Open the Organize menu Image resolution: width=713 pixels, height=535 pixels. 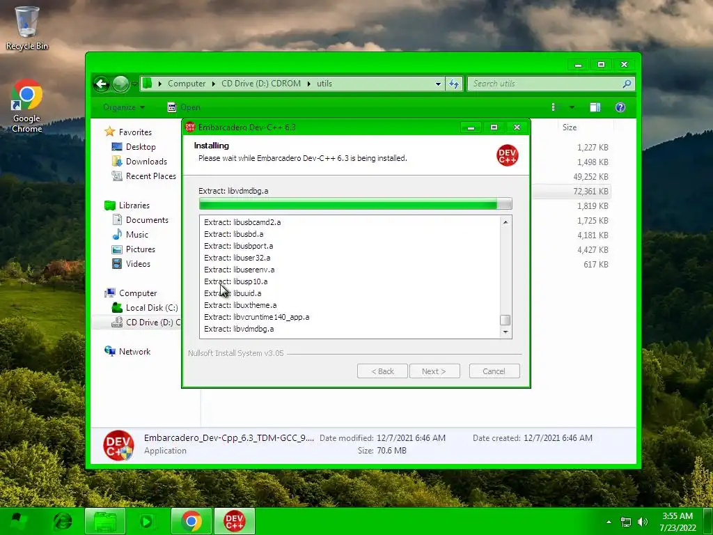point(124,107)
